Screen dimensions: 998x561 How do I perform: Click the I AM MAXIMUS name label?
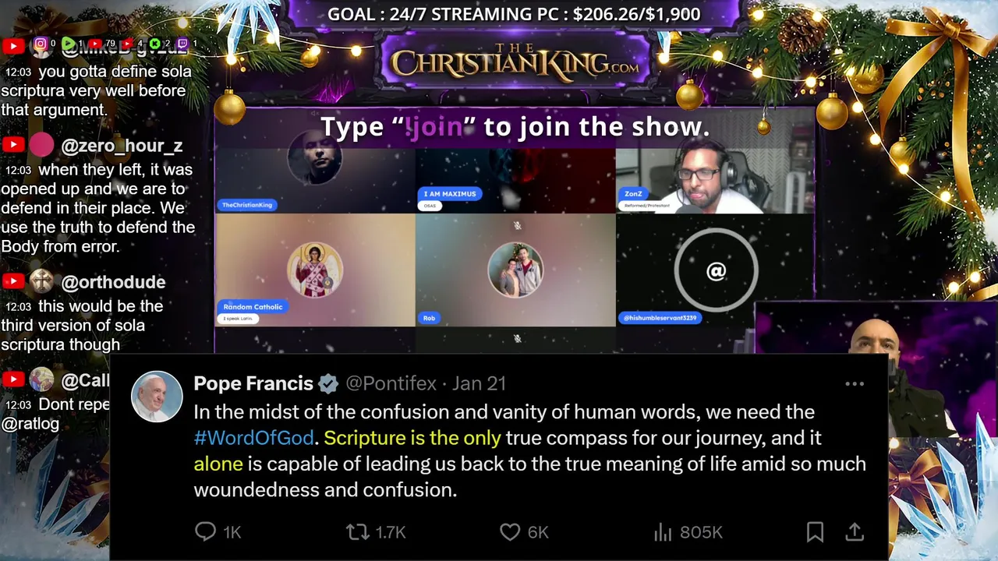coord(450,193)
